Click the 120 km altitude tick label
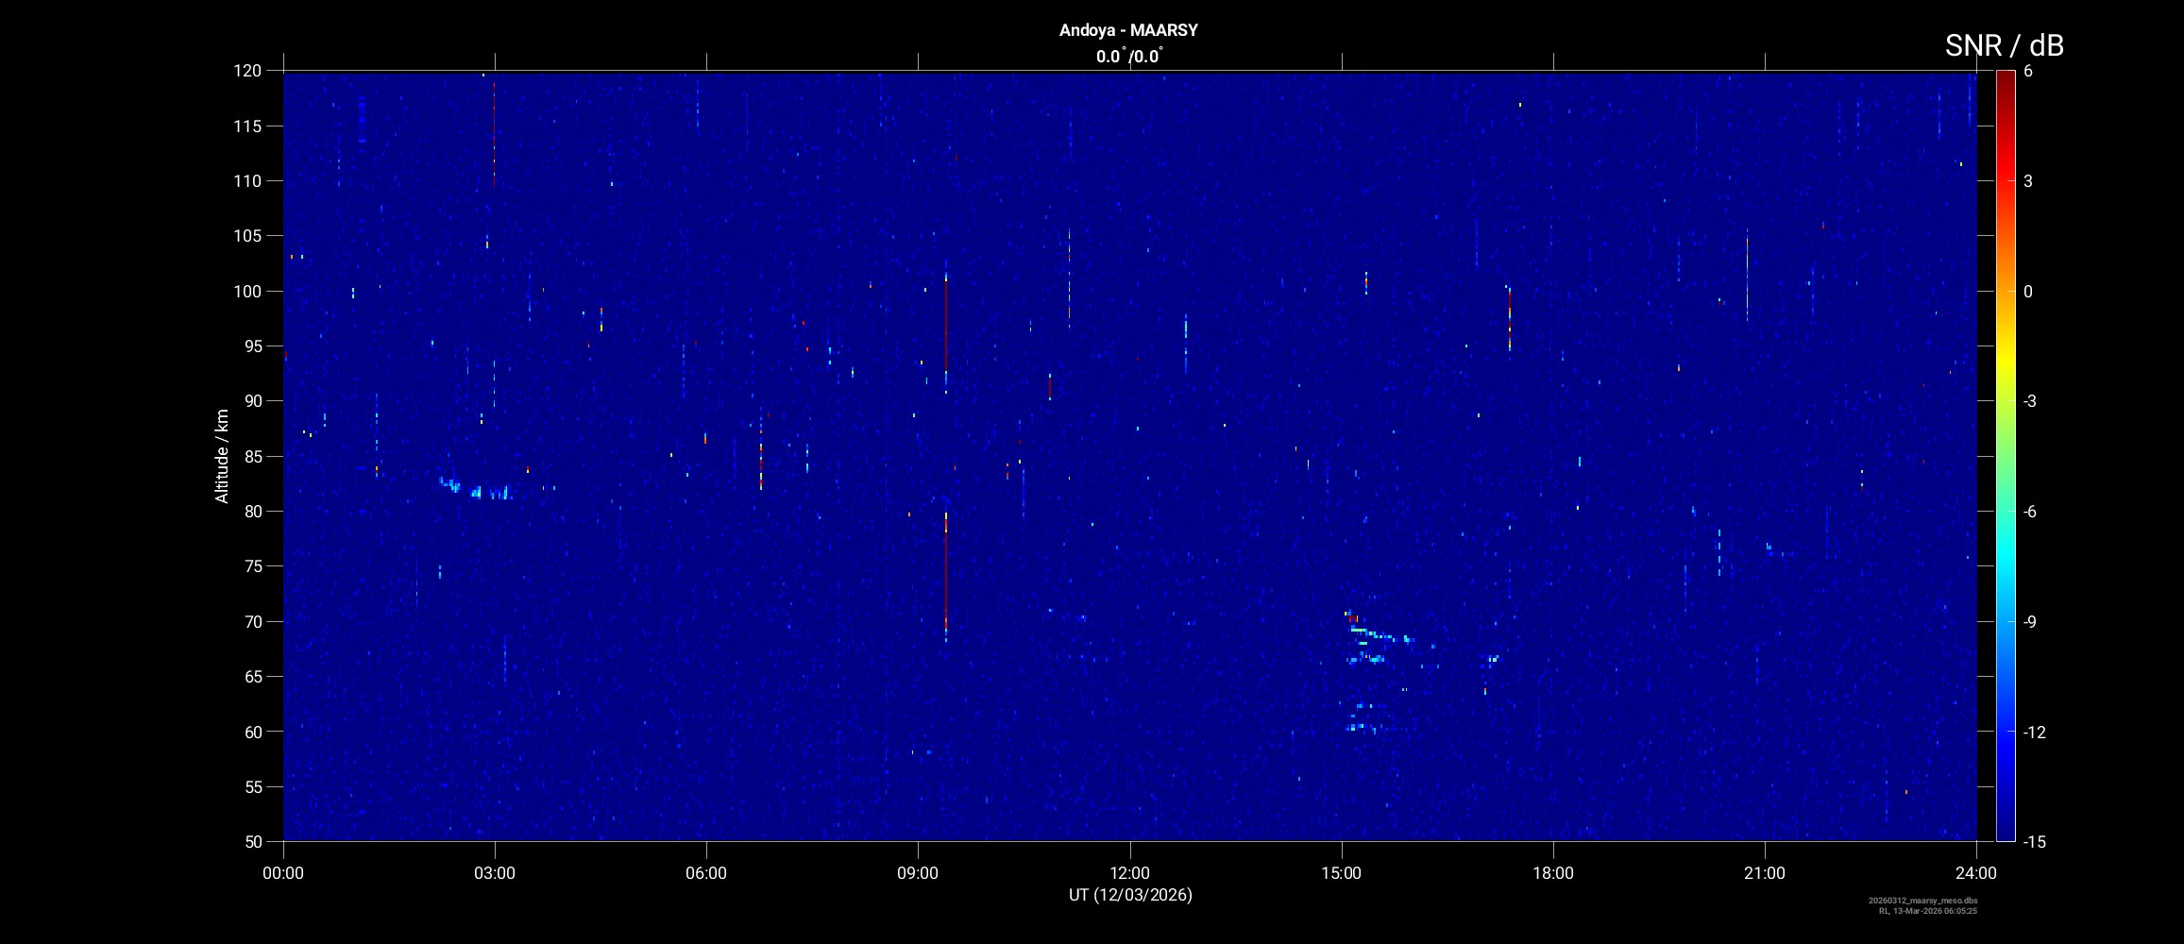The height and width of the screenshot is (944, 2184). click(x=247, y=71)
